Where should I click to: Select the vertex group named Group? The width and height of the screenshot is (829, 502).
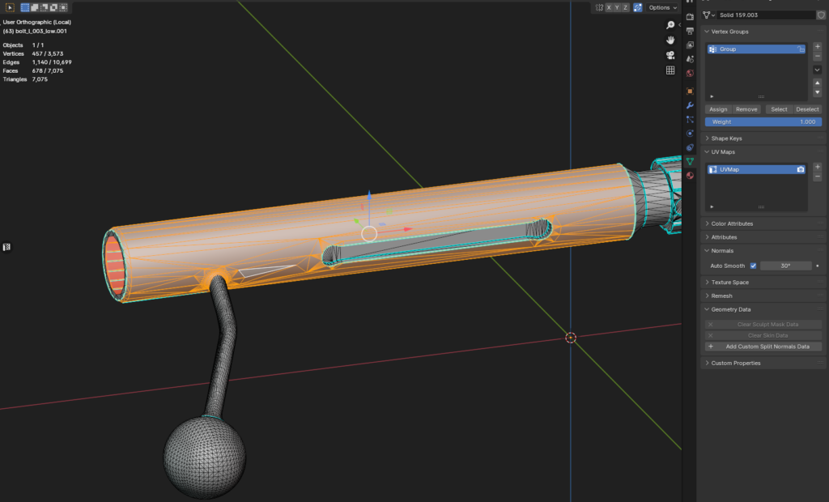tap(756, 49)
